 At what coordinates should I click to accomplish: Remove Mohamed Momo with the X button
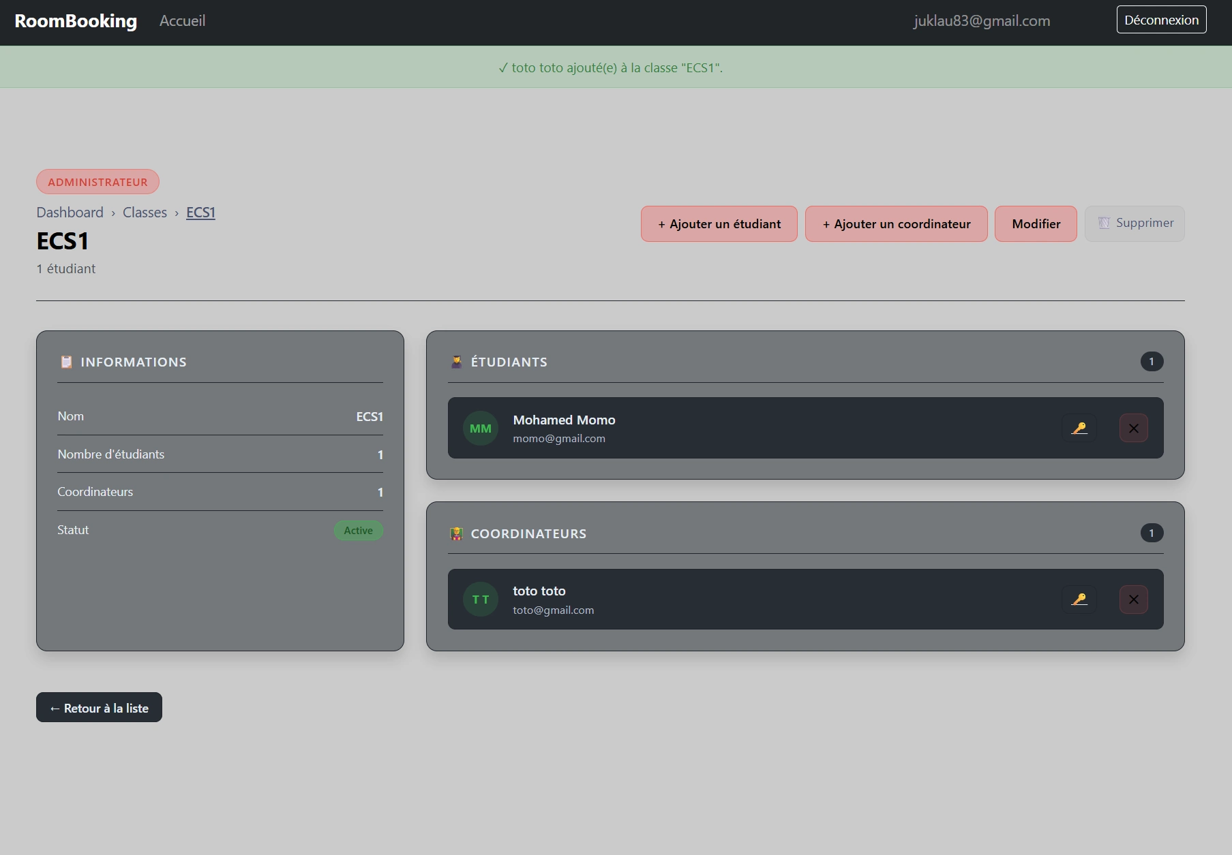(x=1133, y=428)
